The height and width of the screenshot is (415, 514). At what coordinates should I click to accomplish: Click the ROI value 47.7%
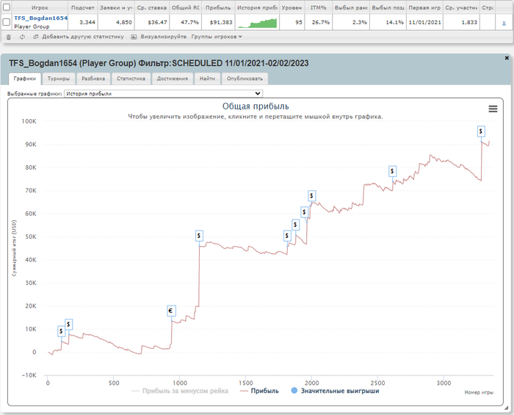[x=189, y=22]
